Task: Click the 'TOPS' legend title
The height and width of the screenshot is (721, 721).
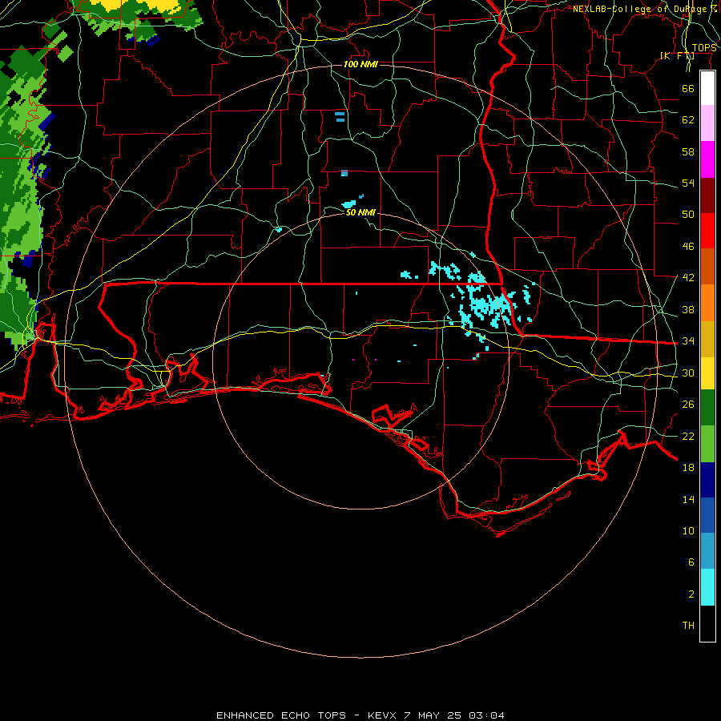Action: 704,48
